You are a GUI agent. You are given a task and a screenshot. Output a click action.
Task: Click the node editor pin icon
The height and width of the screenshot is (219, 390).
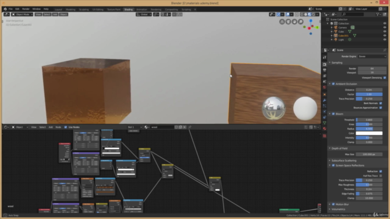click(x=190, y=127)
